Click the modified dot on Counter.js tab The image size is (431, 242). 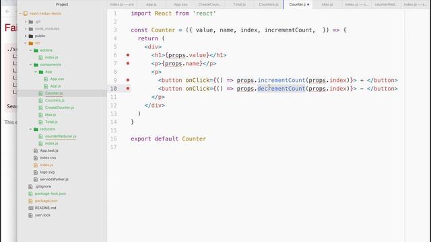point(308,5)
